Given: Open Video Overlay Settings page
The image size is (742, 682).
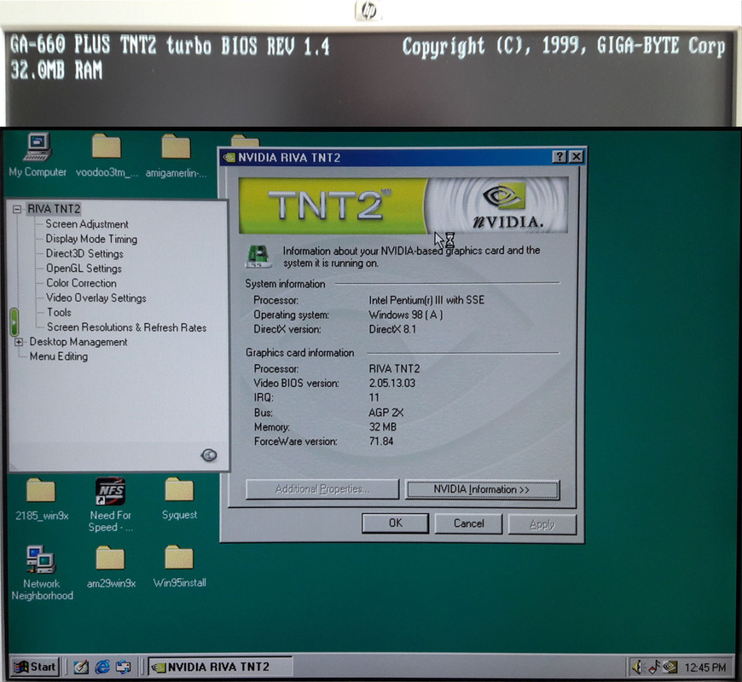Looking at the screenshot, I should click(x=96, y=298).
